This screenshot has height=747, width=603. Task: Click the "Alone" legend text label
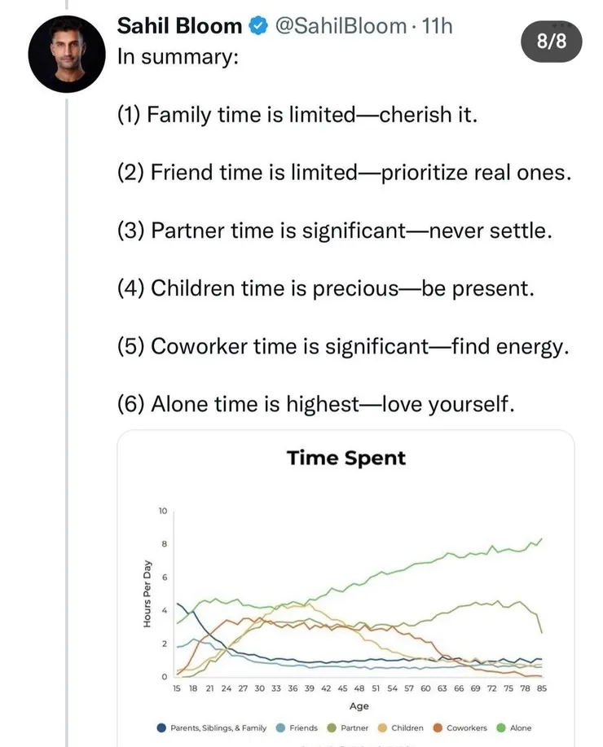pos(521,727)
